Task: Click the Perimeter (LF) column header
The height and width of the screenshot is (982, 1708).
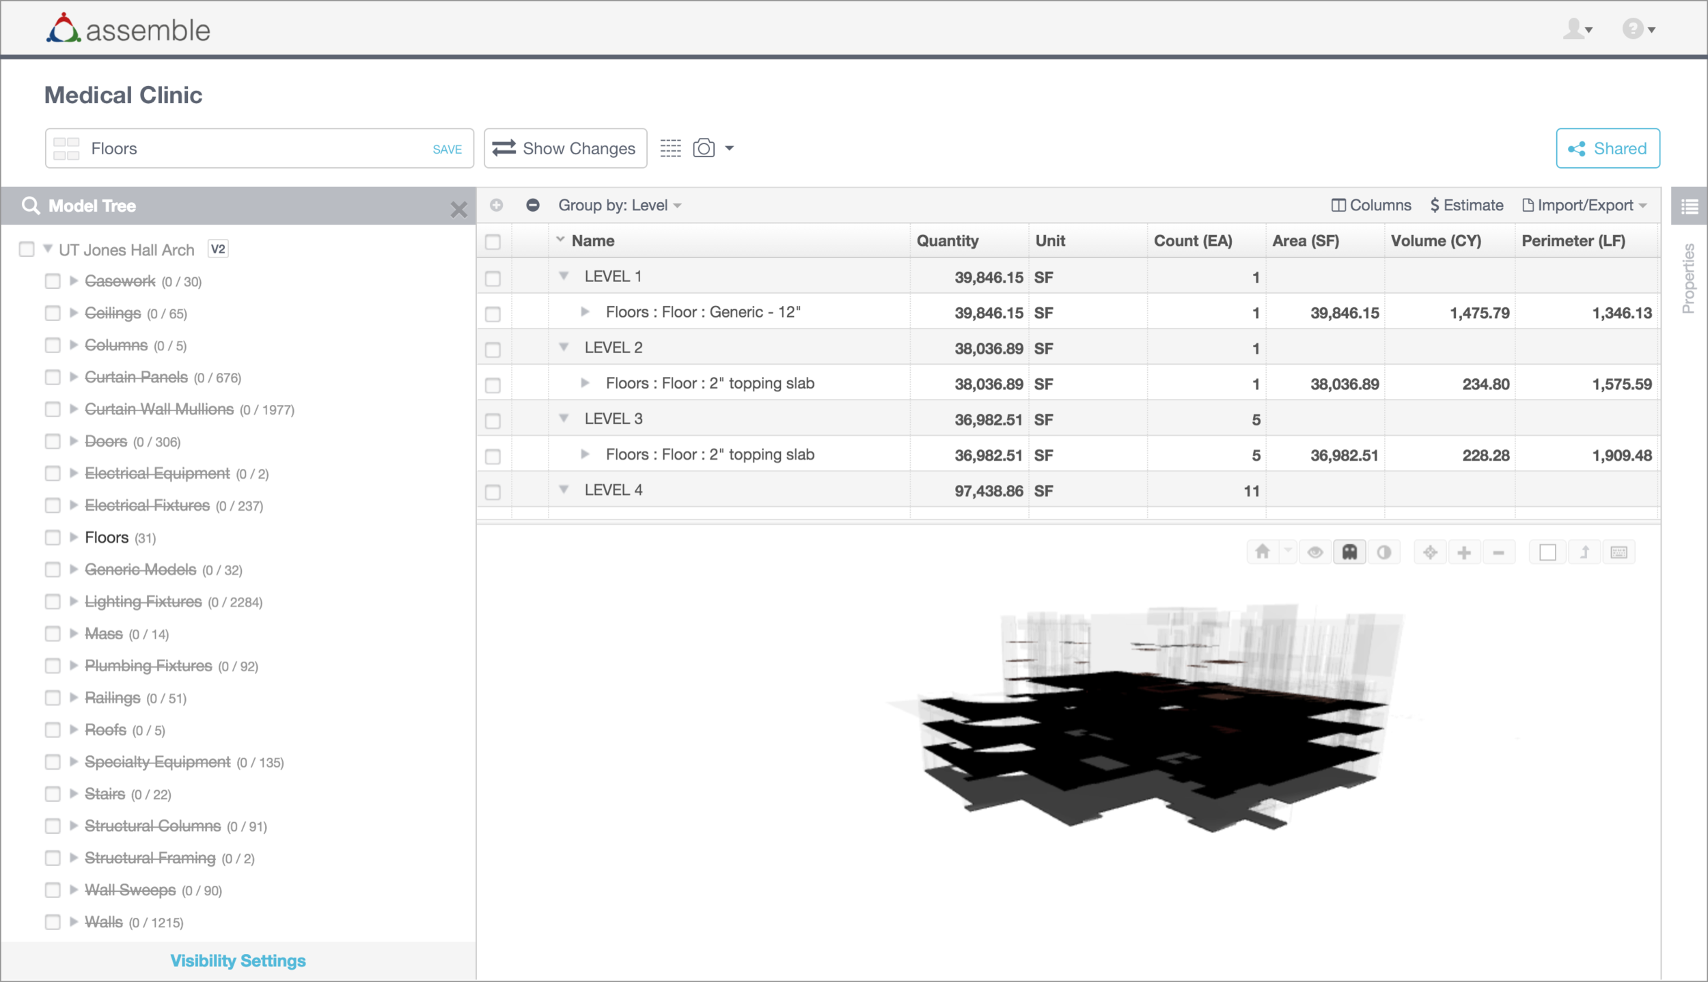Action: [1586, 240]
